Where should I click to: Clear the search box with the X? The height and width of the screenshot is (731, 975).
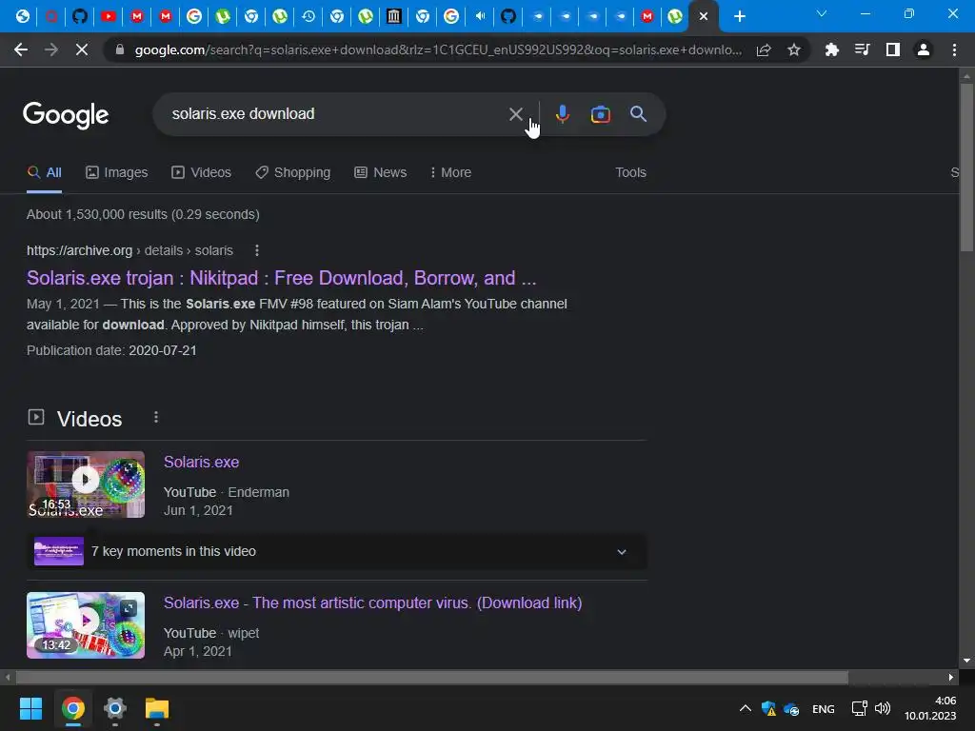[x=515, y=114]
